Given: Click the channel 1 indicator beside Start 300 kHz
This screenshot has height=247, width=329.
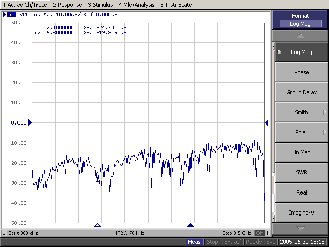Looking at the screenshot, I should [4, 233].
